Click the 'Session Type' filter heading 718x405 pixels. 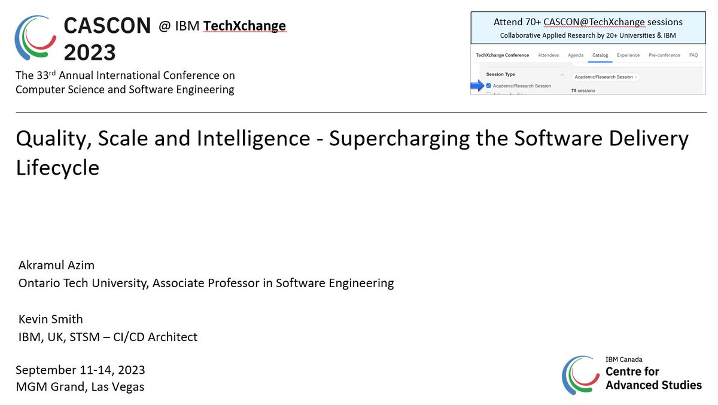pos(501,74)
